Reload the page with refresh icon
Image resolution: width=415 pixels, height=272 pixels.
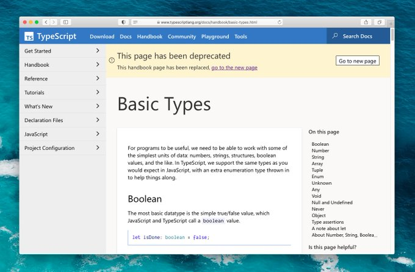pos(280,22)
